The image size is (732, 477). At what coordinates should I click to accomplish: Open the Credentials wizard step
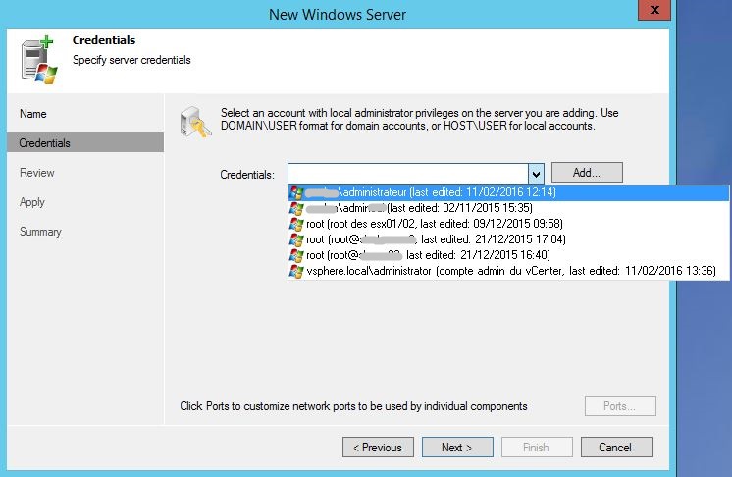(x=85, y=143)
